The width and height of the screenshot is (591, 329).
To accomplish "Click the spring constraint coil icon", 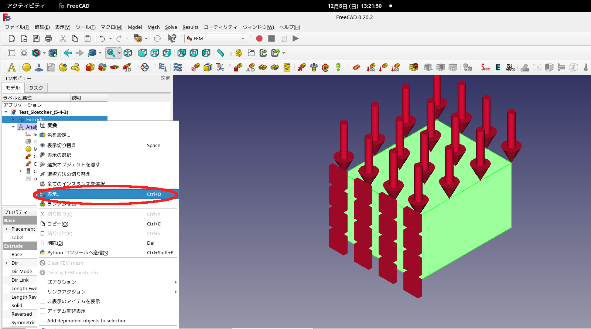I will [287, 67].
